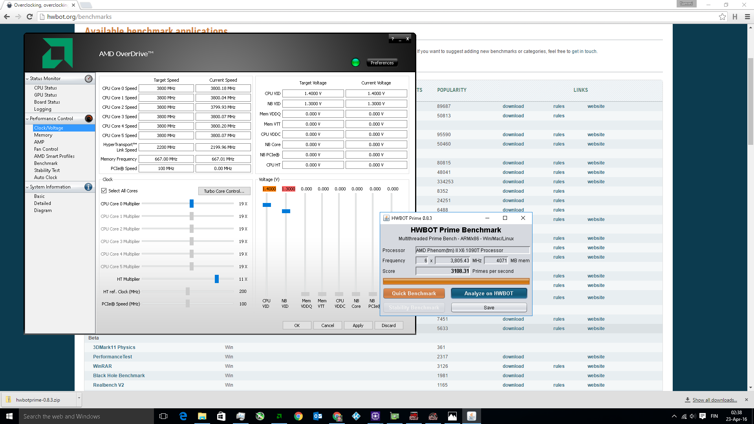Click Analyze on HWBOT button
Image resolution: width=754 pixels, height=424 pixels.
tap(489, 293)
